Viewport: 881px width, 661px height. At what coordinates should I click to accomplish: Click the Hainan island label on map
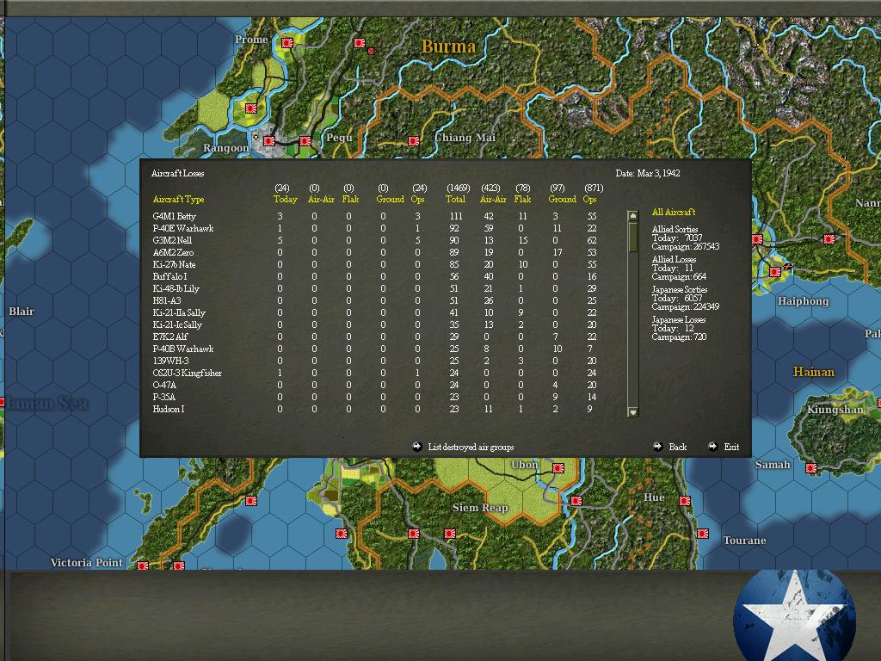click(814, 372)
